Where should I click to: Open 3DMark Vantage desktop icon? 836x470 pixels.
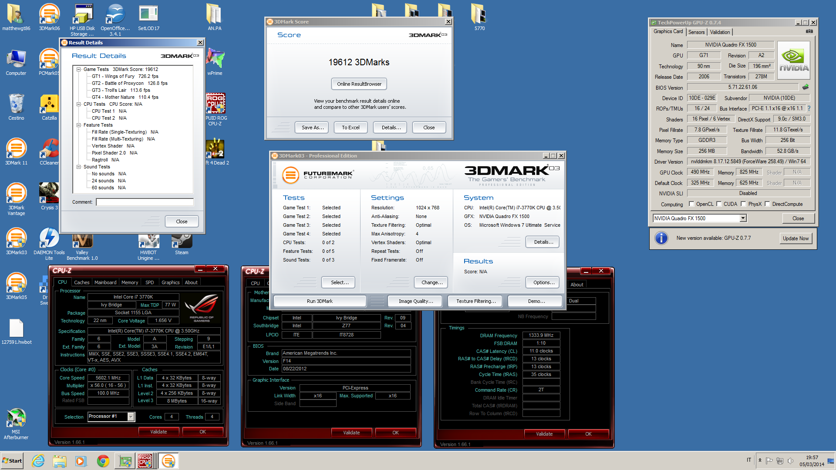pos(16,199)
